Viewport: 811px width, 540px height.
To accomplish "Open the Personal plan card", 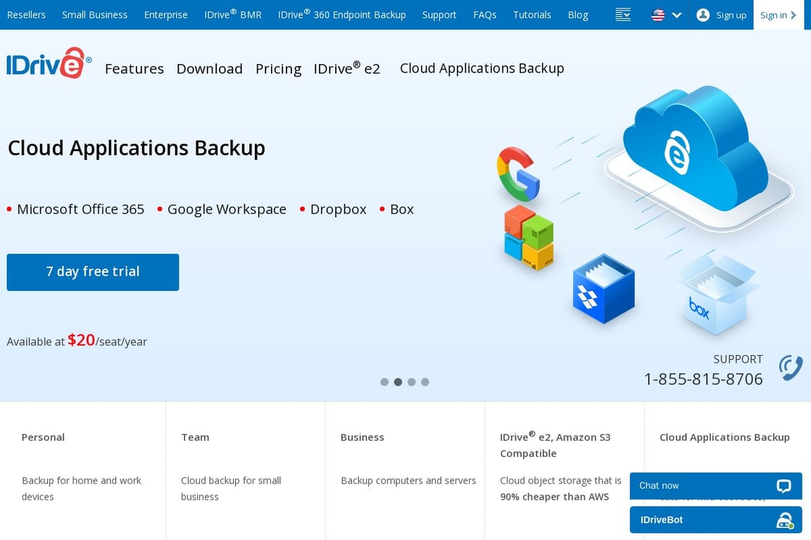I will click(x=43, y=437).
